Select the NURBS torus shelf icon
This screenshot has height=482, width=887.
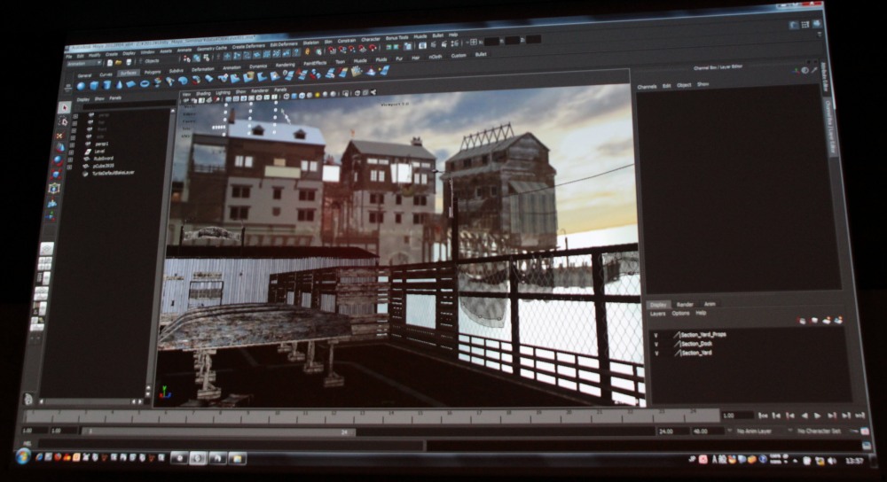point(145,83)
